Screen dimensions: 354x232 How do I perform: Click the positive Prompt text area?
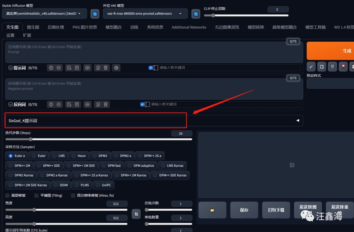pos(154,52)
